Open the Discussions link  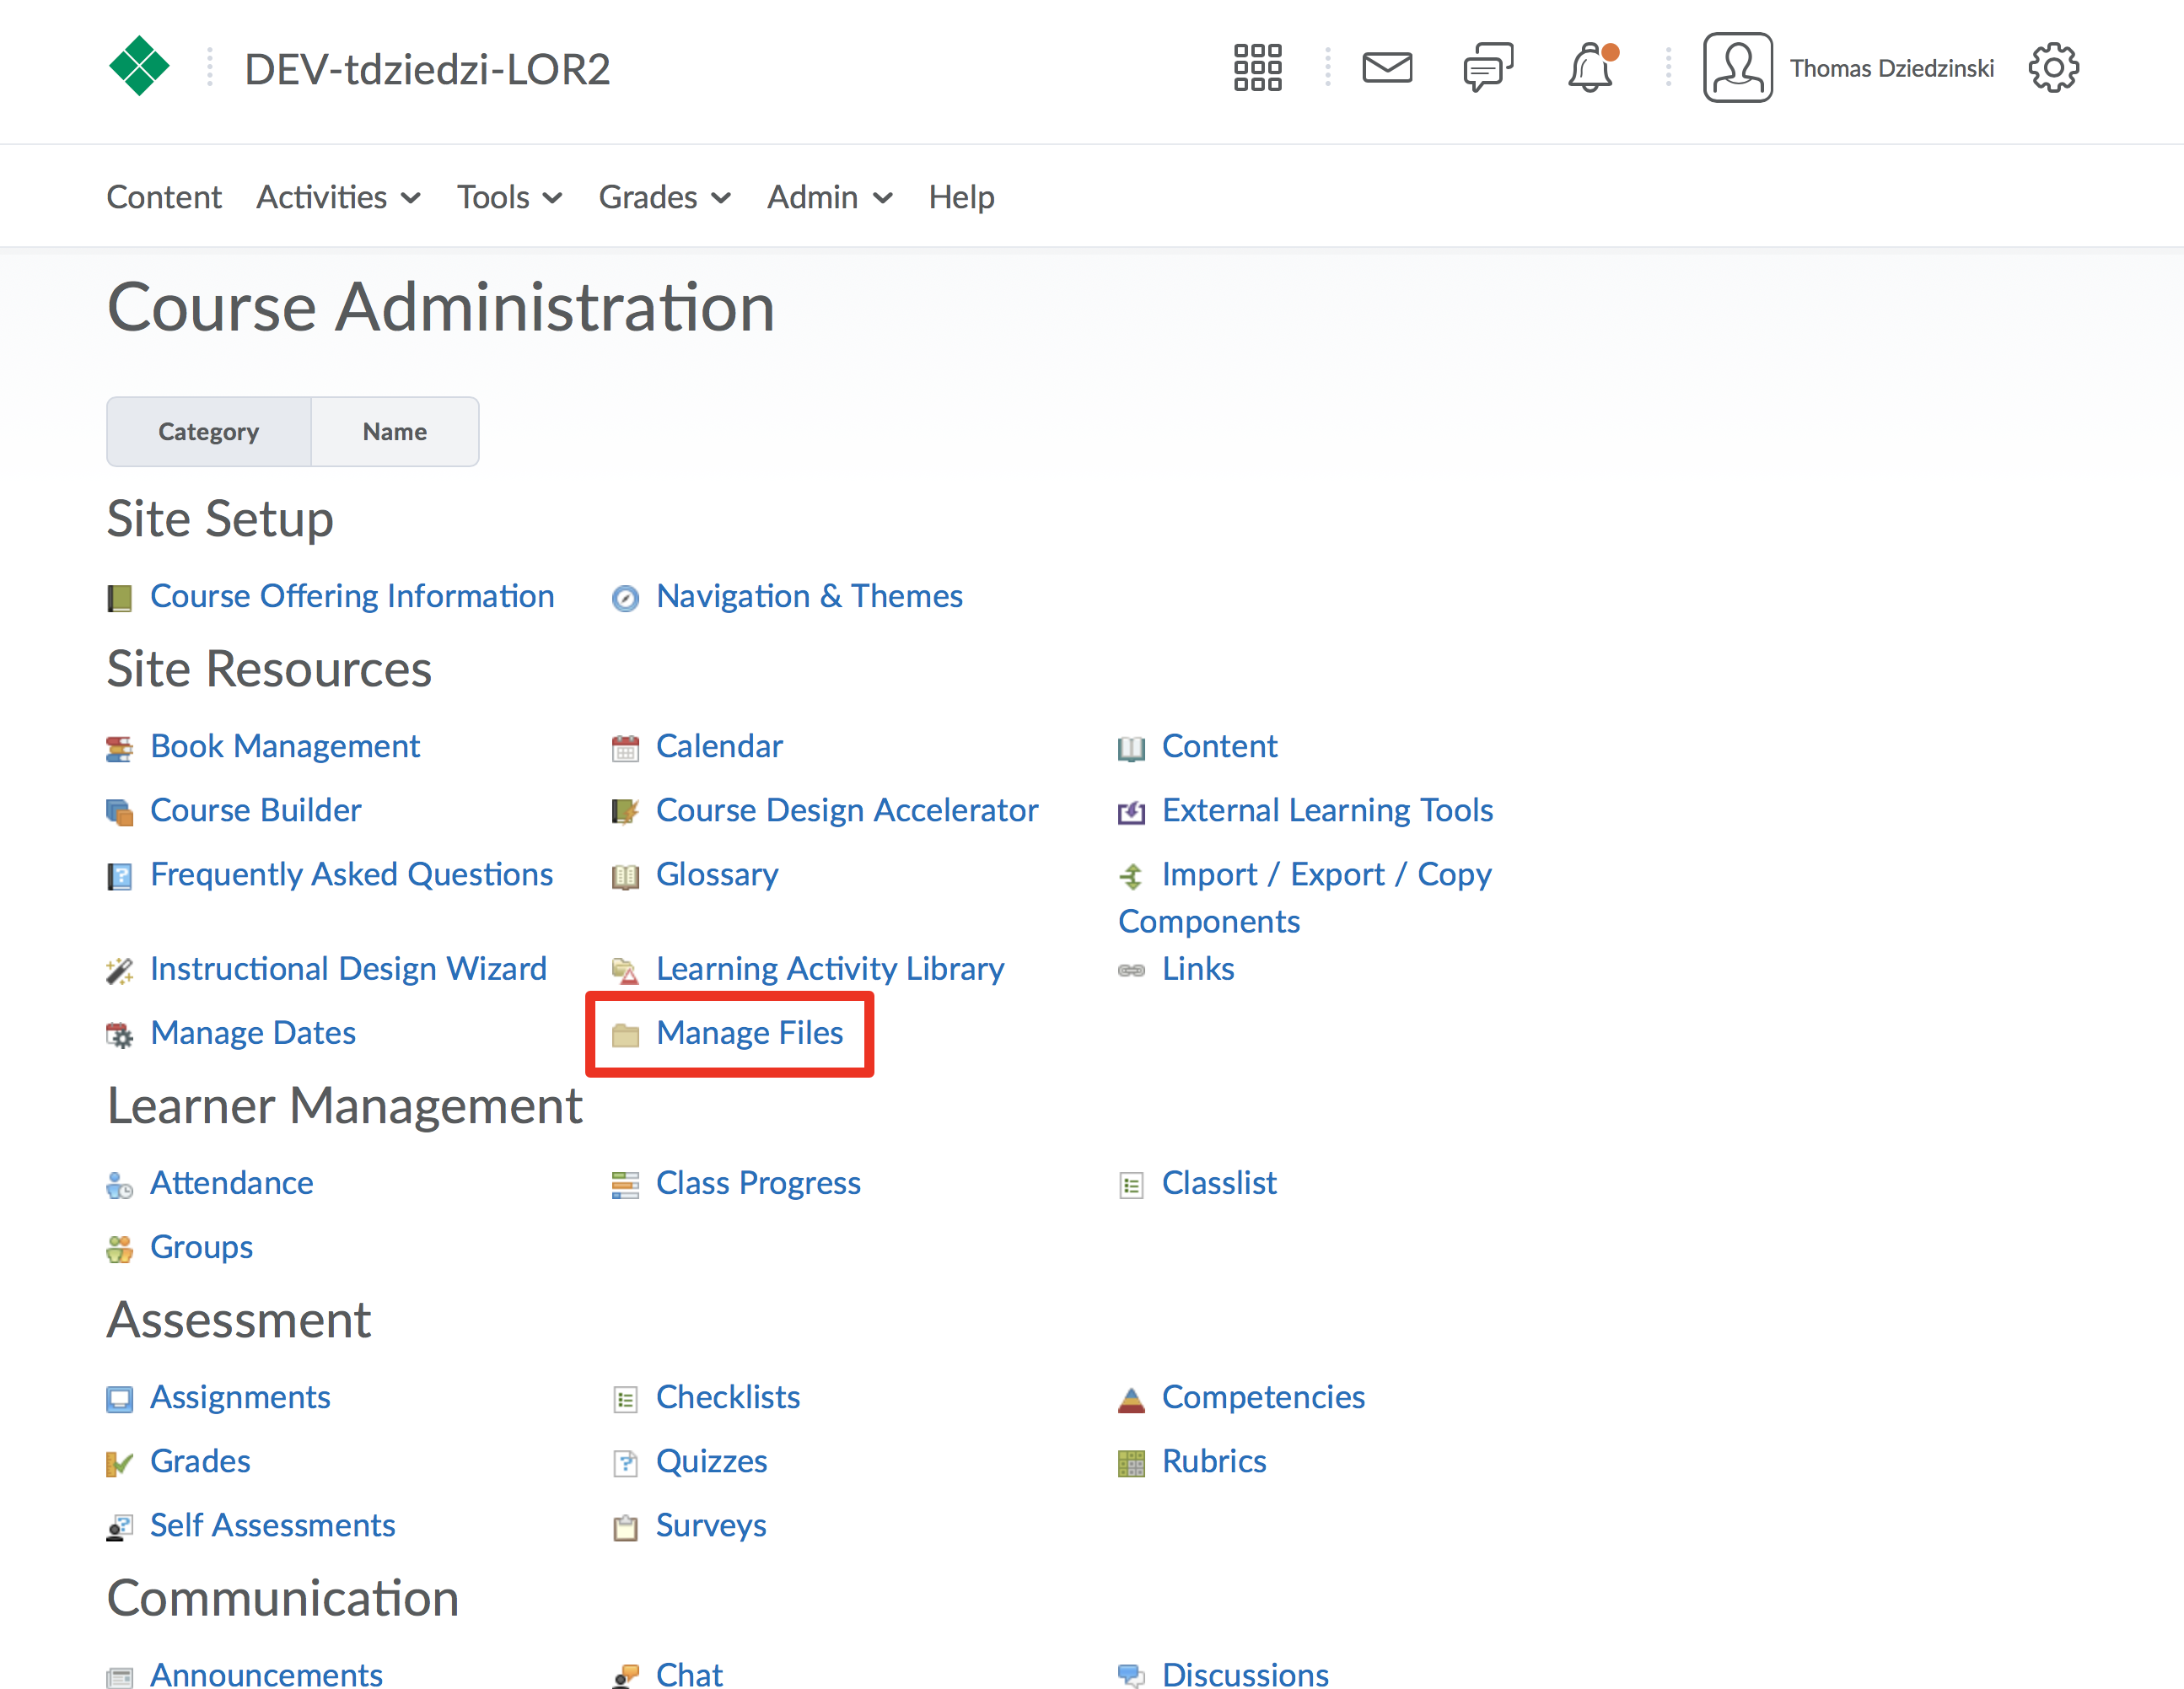click(1245, 1675)
